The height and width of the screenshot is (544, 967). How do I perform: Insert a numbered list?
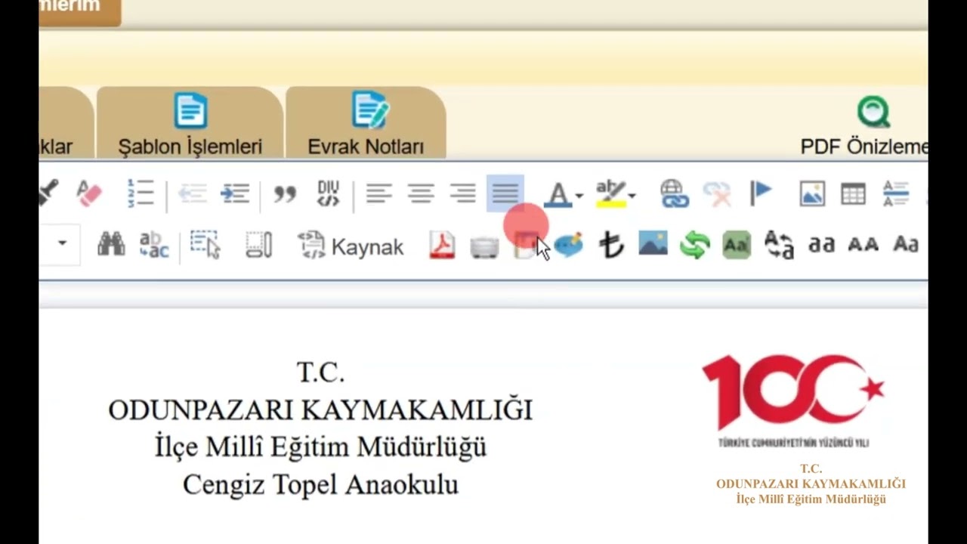[140, 194]
